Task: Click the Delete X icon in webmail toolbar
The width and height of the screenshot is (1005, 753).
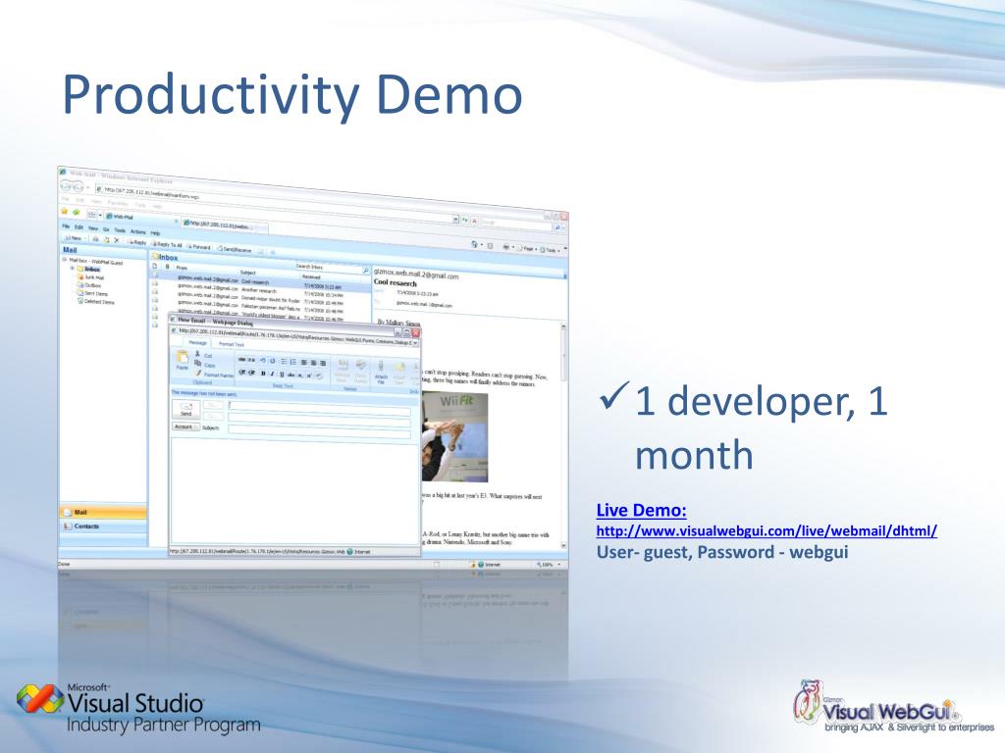Action: [116, 241]
